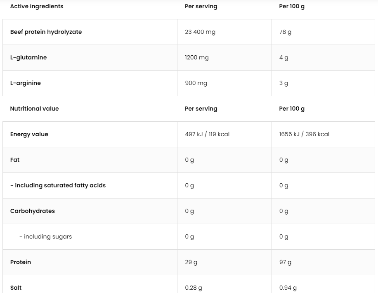Select the Protein row label

[21, 262]
